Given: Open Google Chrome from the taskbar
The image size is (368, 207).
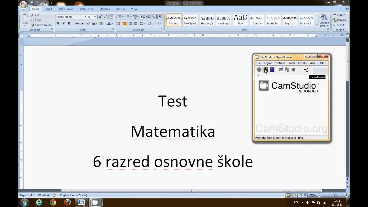Looking at the screenshot, I should [x=53, y=202].
